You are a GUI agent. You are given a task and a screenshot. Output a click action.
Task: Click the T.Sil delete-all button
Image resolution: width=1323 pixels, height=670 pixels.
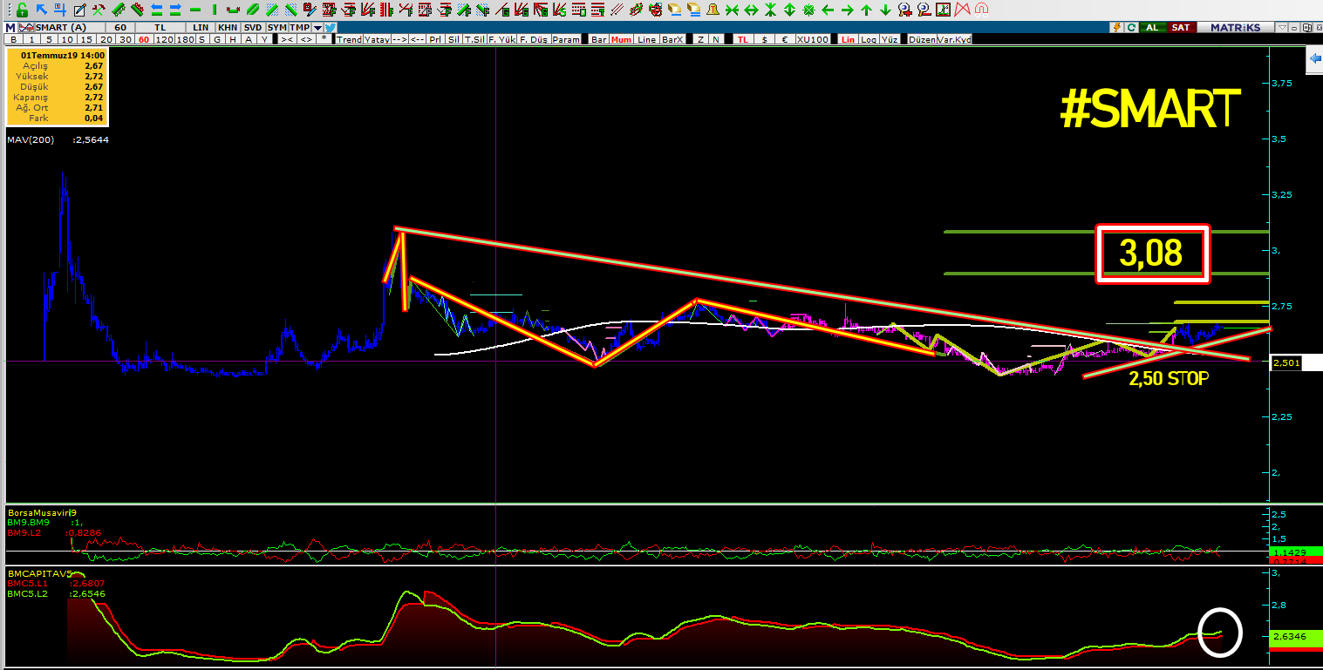tap(474, 39)
